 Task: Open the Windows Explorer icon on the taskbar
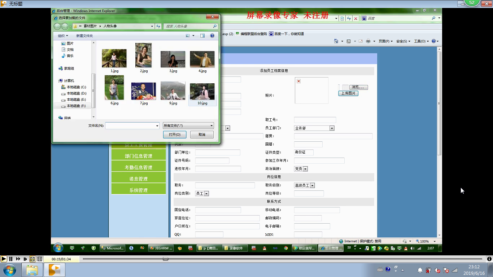(32, 269)
